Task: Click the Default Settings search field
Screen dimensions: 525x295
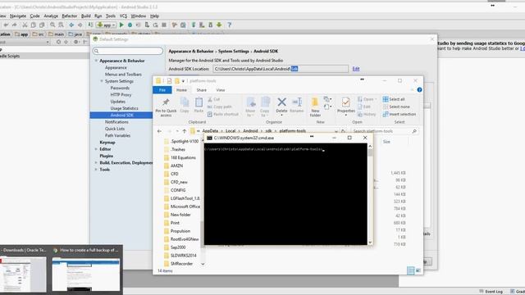Action: pyautogui.click(x=128, y=51)
